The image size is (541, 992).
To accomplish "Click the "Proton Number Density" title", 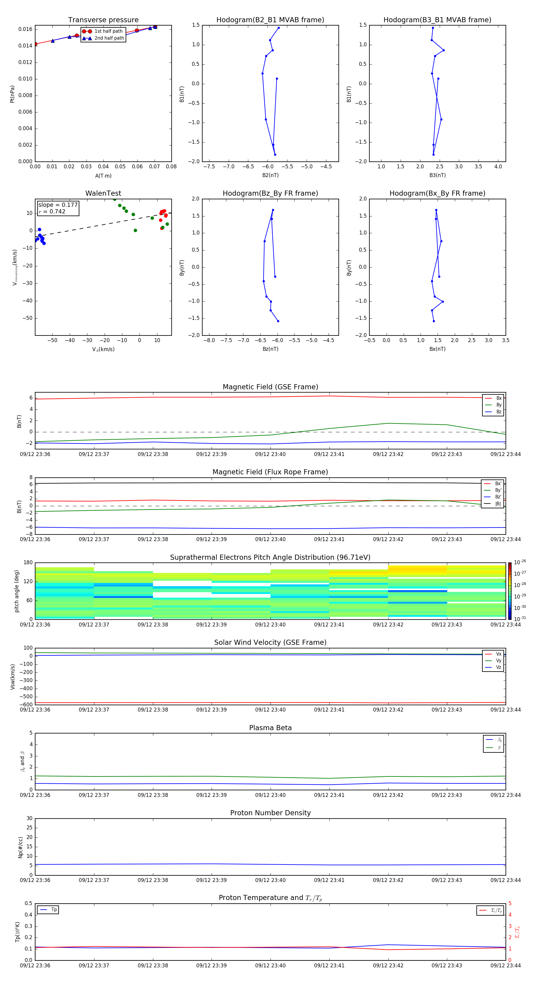I will tap(270, 813).
